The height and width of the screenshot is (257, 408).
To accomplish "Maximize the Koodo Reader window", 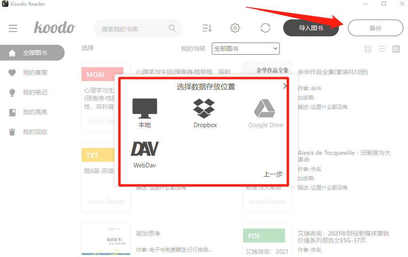I will [384, 4].
